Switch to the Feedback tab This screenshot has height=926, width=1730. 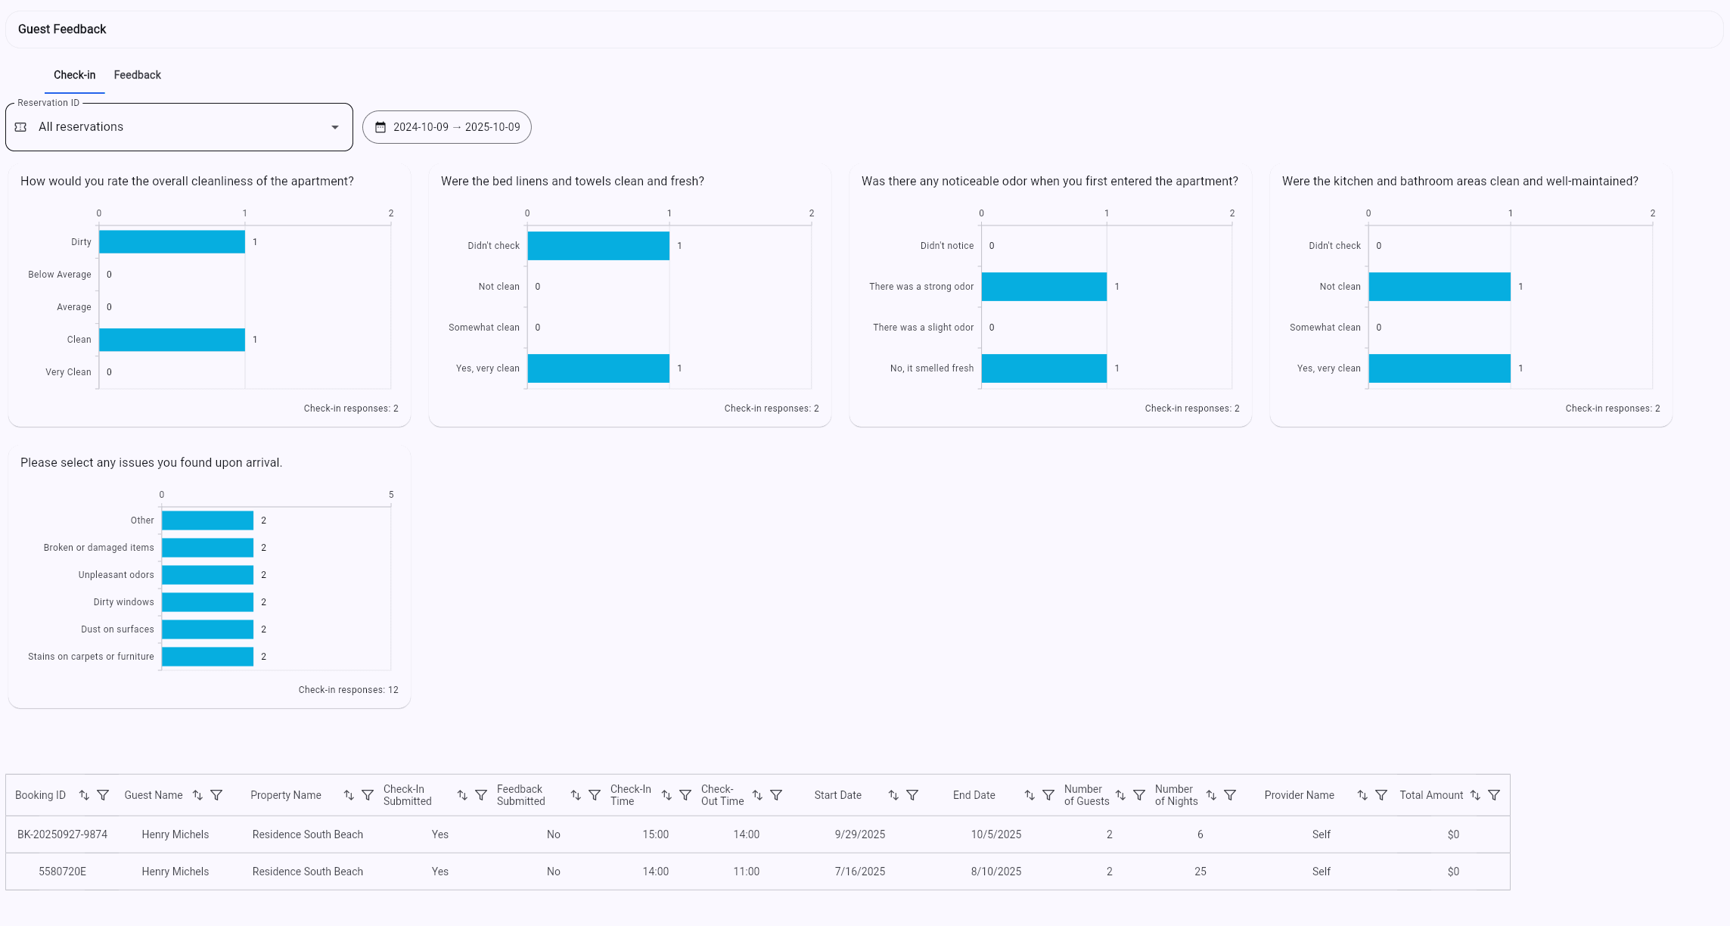(x=137, y=75)
